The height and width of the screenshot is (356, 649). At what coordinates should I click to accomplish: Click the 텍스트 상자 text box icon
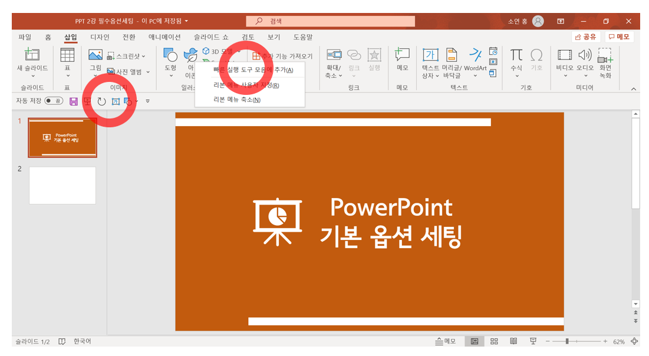click(430, 55)
